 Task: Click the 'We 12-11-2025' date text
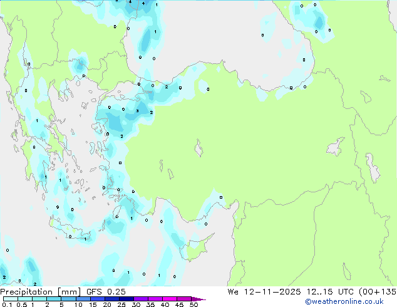pyautogui.click(x=264, y=292)
